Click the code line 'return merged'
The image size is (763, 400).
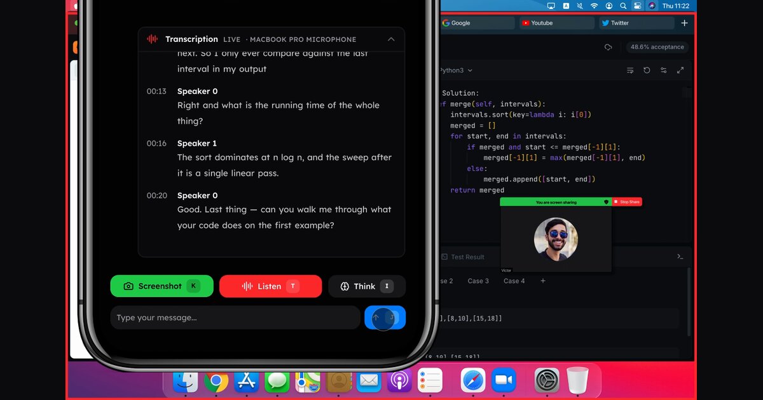(x=477, y=190)
